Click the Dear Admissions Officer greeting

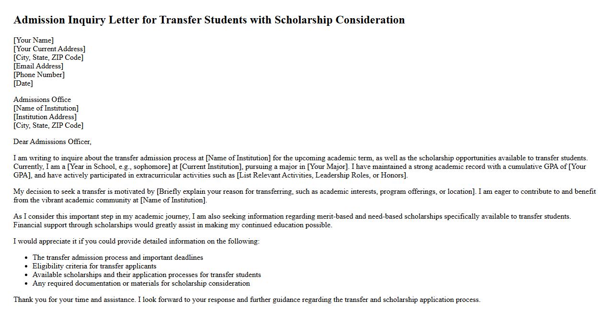52,142
